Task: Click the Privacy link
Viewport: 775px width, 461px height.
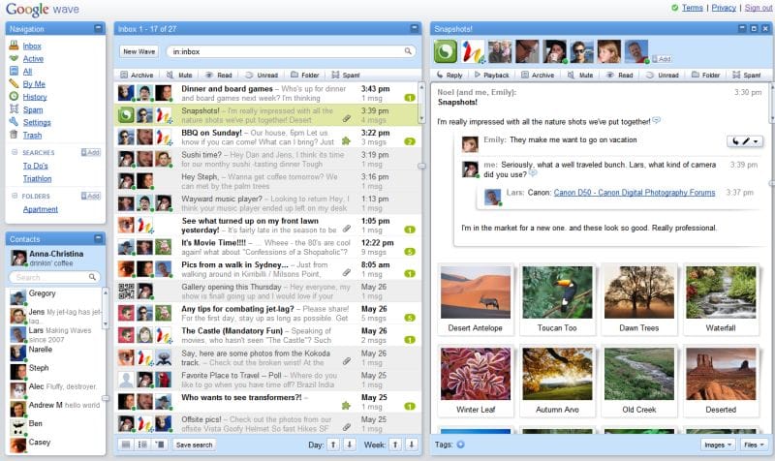Action: coord(724,8)
